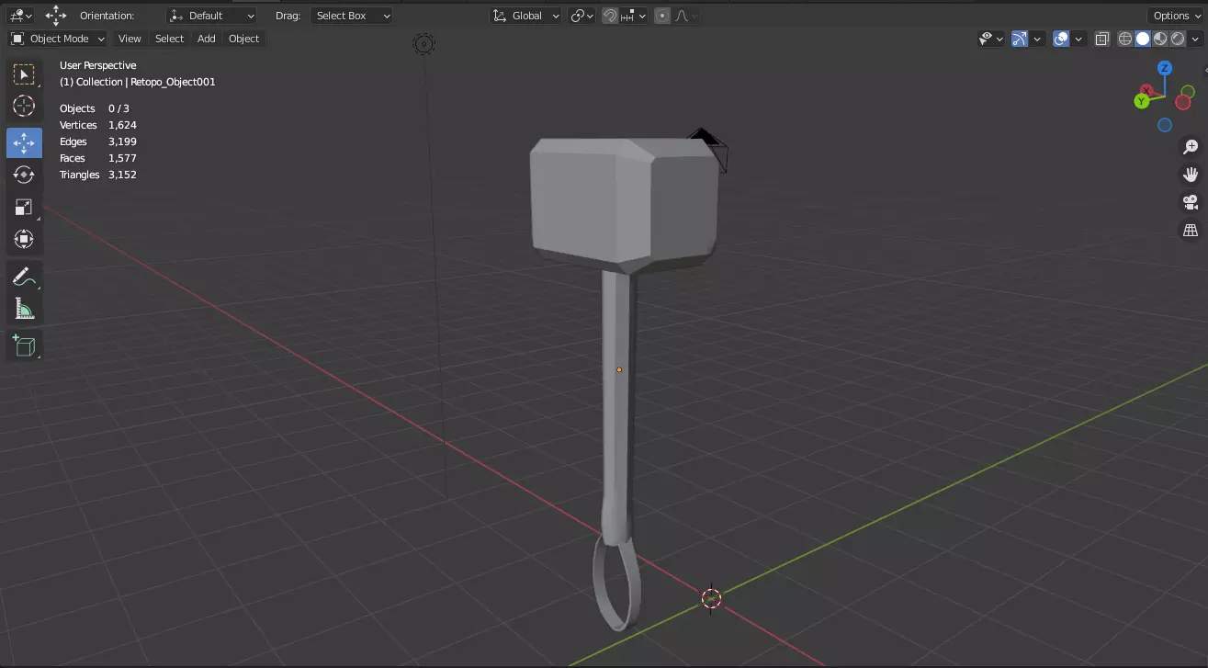Screen dimensions: 1208x668
Task: Click the Objects '0 / 3' statistic
Action: (119, 108)
